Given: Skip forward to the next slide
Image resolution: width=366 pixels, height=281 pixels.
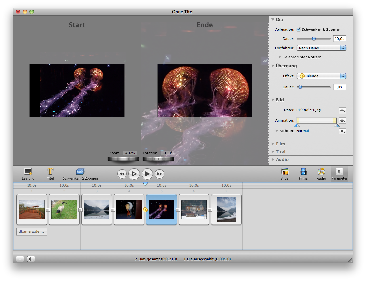Looking at the screenshot, I should click(160, 174).
